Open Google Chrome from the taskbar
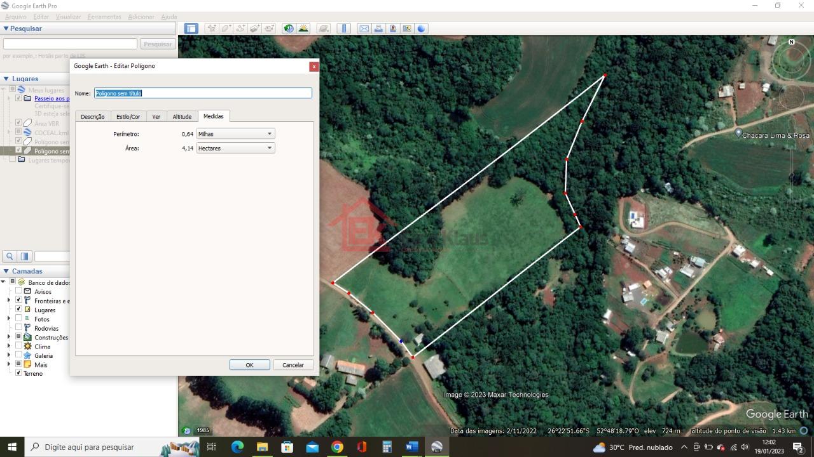814x457 pixels. coord(337,447)
